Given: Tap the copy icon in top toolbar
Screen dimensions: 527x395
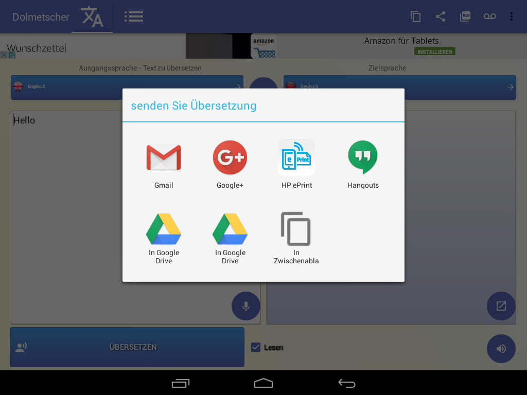Looking at the screenshot, I should click(416, 16).
